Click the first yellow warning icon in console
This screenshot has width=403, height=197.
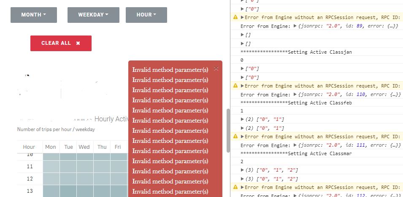click(x=235, y=17)
